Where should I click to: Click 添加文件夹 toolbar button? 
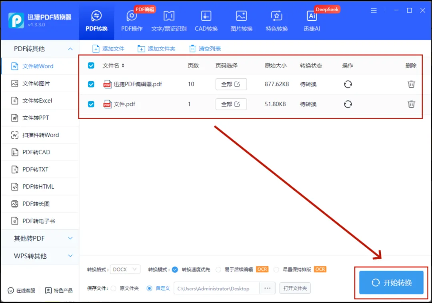156,49
